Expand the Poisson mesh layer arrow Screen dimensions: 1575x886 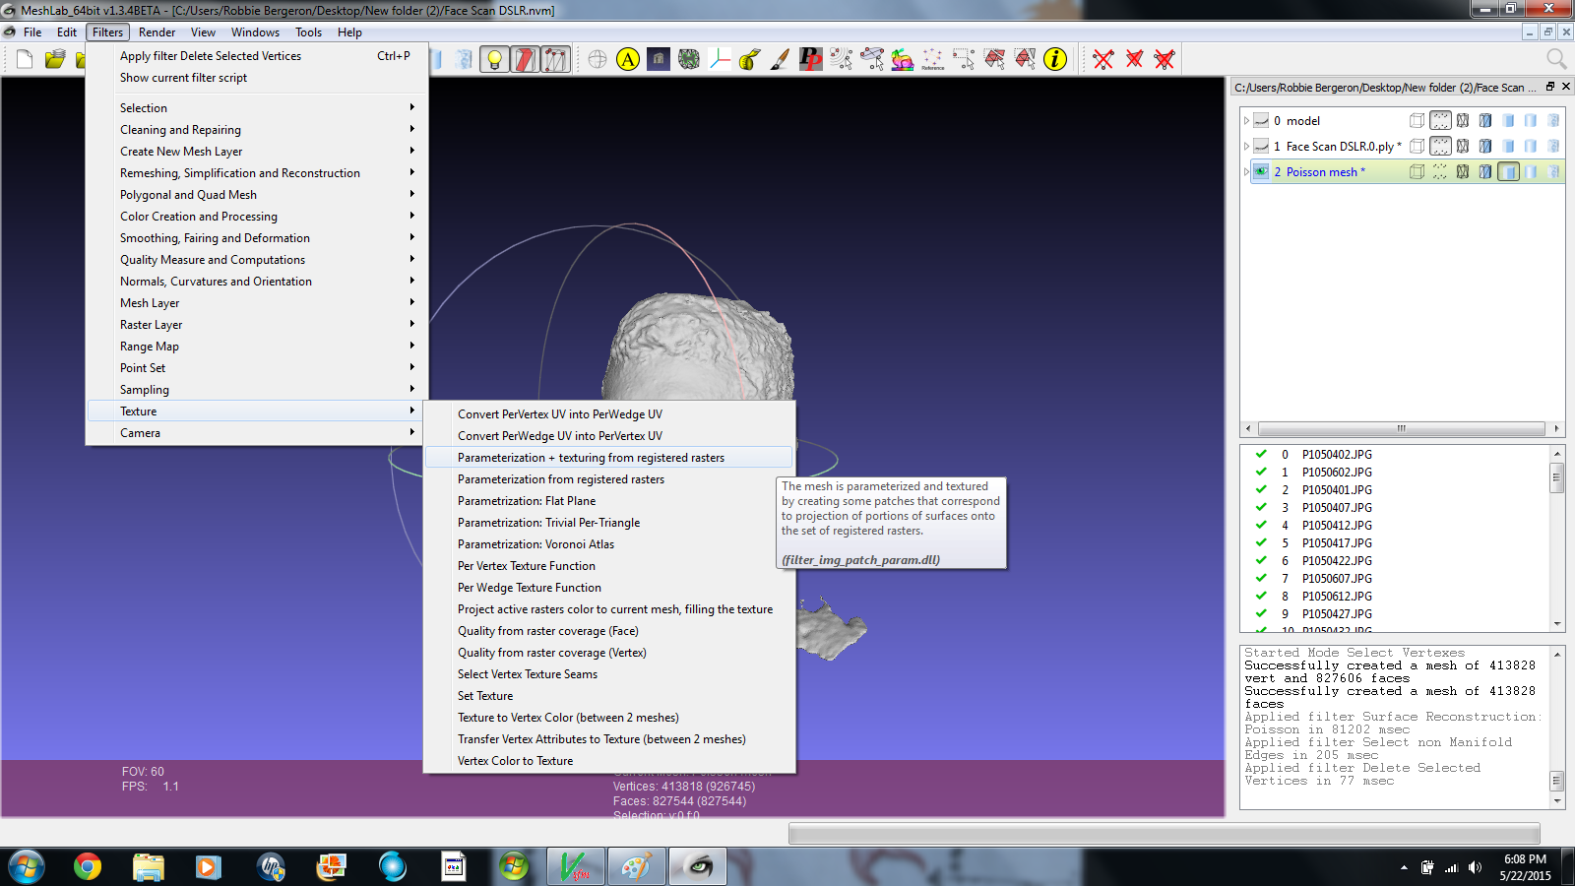coord(1246,172)
